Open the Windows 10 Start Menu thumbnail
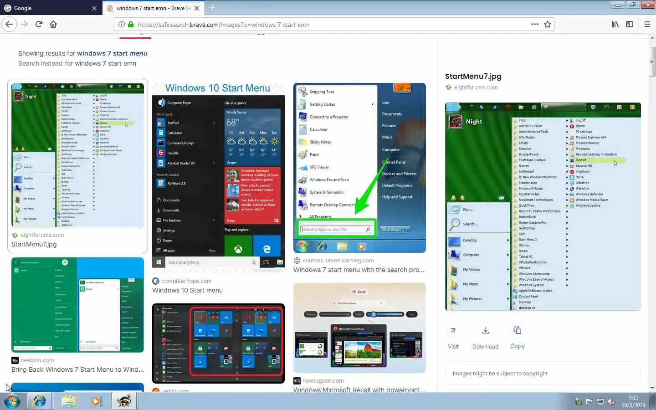The image size is (656, 410). click(x=218, y=179)
